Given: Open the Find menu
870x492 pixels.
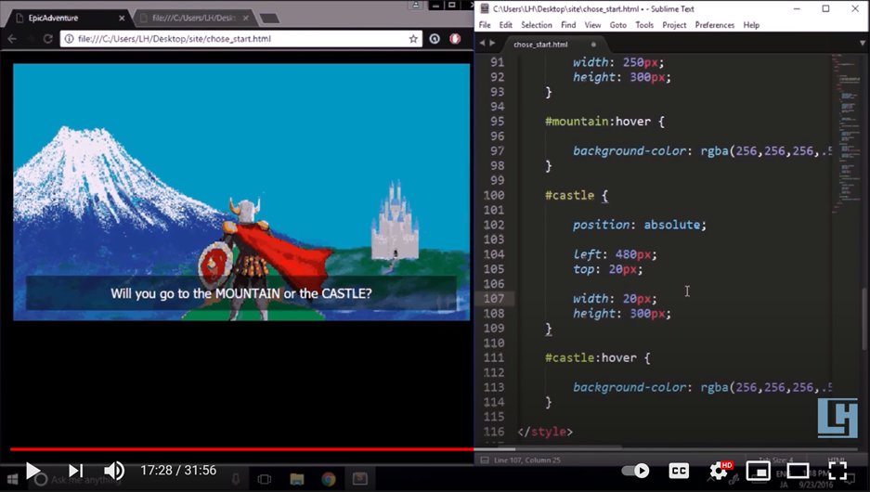Looking at the screenshot, I should [x=568, y=25].
